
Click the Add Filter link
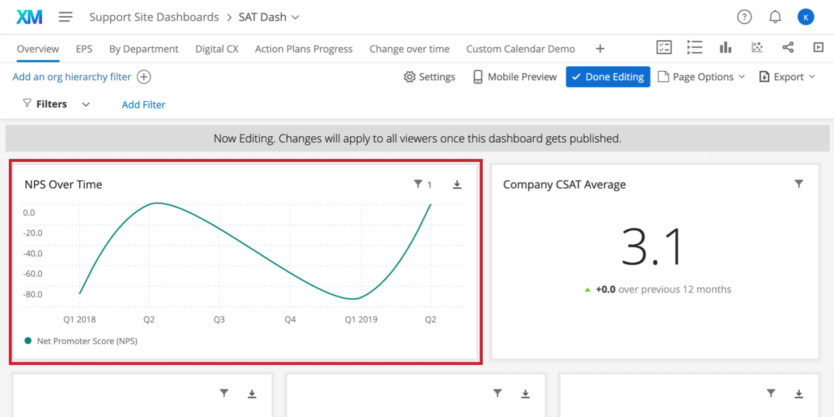click(x=143, y=105)
